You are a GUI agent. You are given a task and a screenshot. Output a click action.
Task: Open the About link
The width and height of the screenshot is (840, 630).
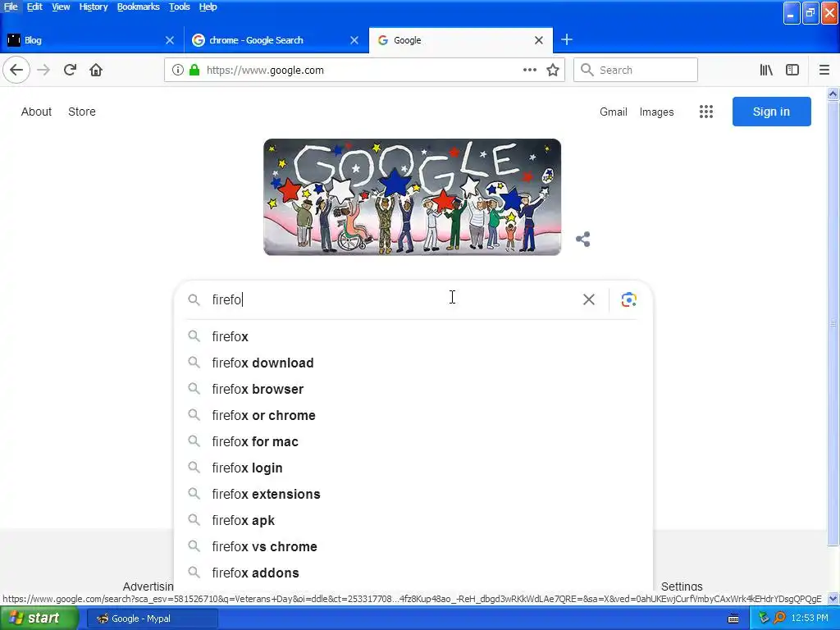point(36,112)
